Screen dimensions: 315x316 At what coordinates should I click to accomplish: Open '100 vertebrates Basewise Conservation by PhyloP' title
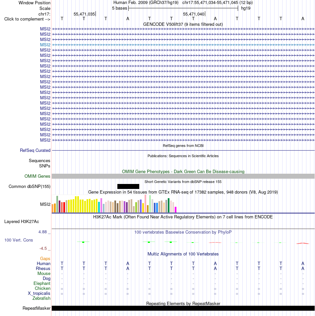tap(183, 232)
